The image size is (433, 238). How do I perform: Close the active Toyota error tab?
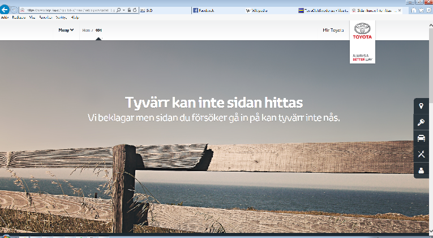(x=399, y=11)
